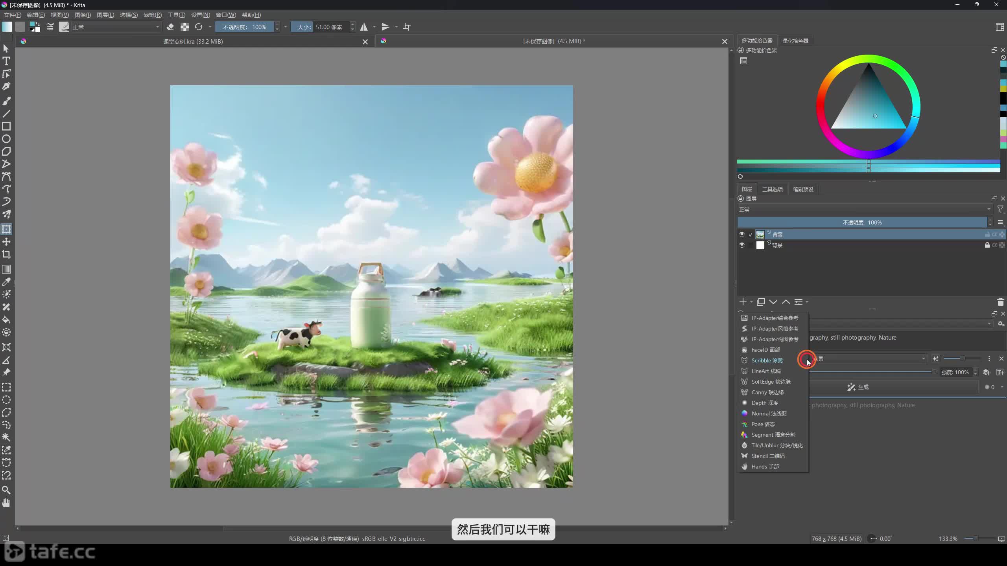This screenshot has height=566, width=1007.
Task: Close the 课堂案例.kra tab
Action: 365,42
